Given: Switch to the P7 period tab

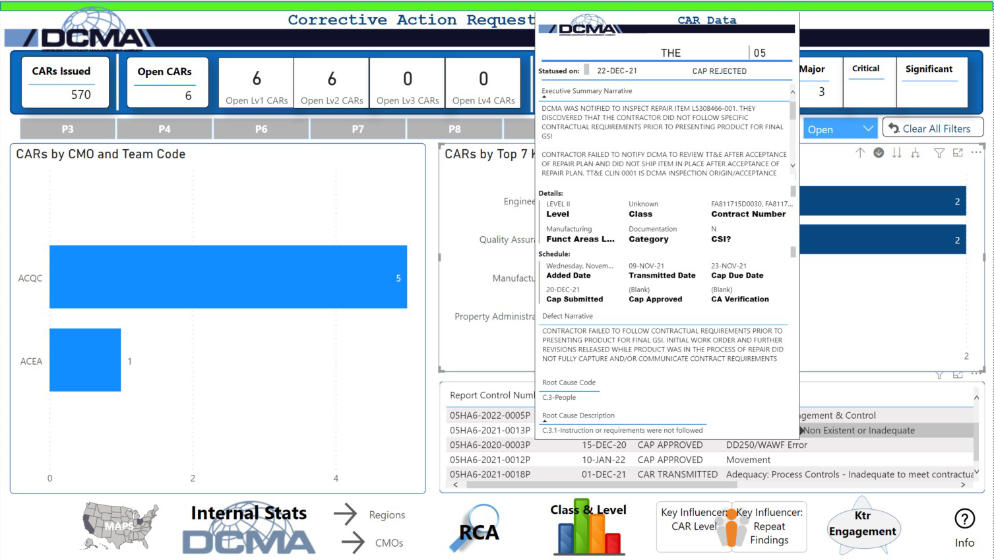Looking at the screenshot, I should point(357,129).
